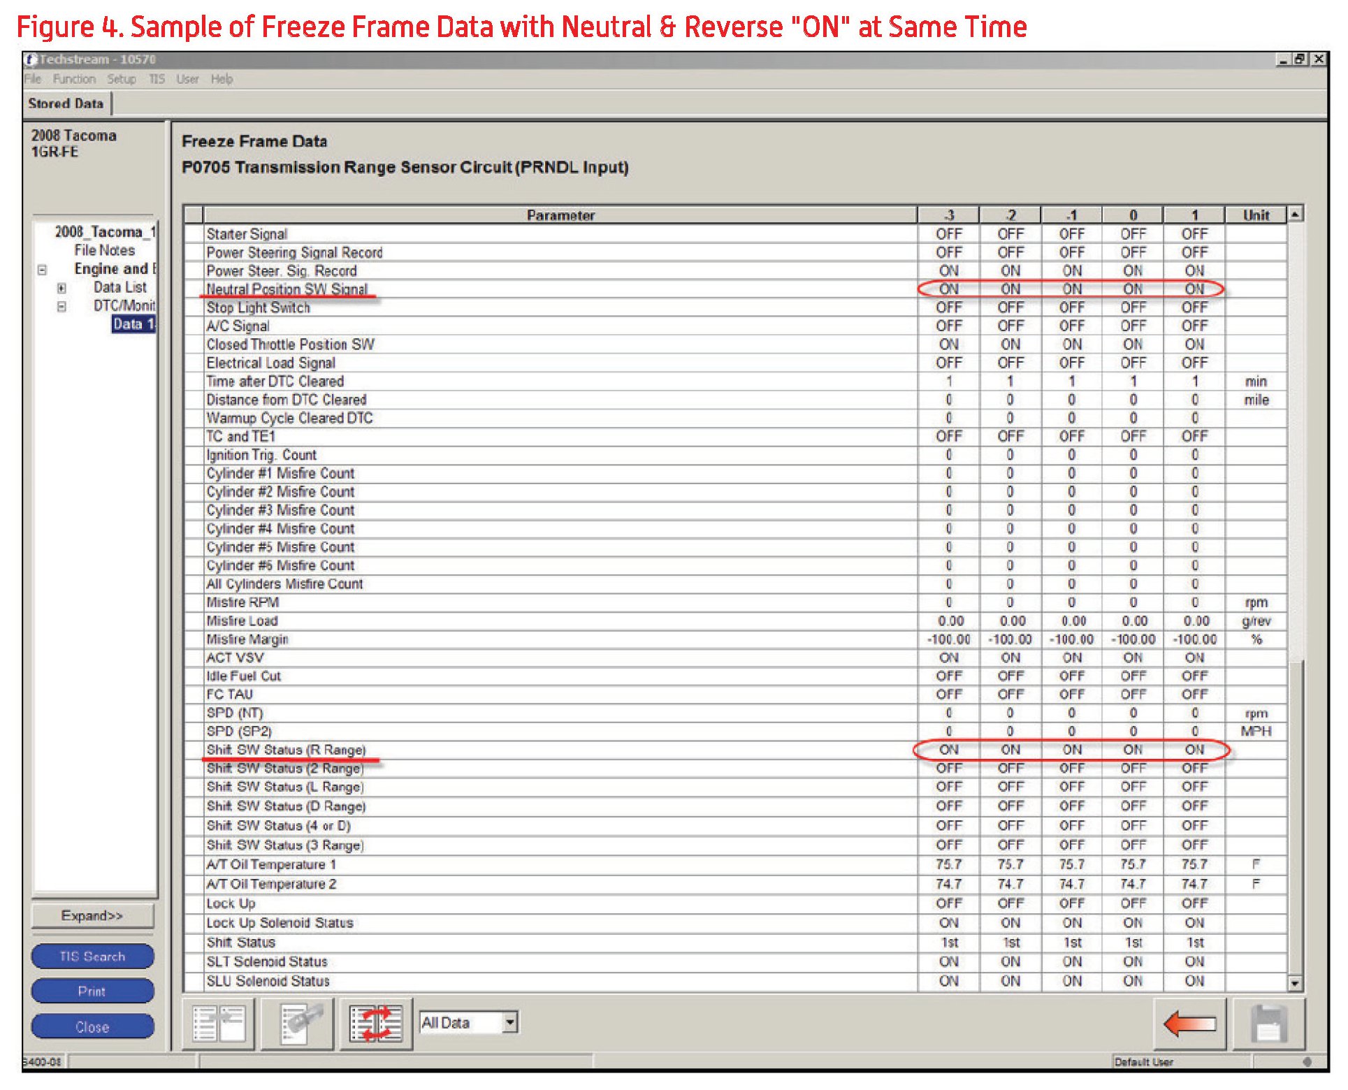
Task: Switch to the Stored Data tab
Action: tap(66, 103)
